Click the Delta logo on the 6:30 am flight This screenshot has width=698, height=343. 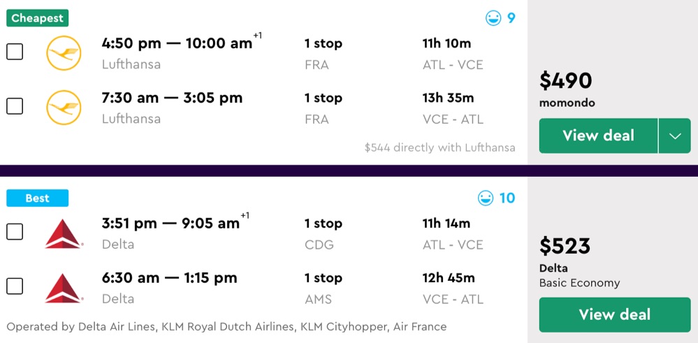64,288
